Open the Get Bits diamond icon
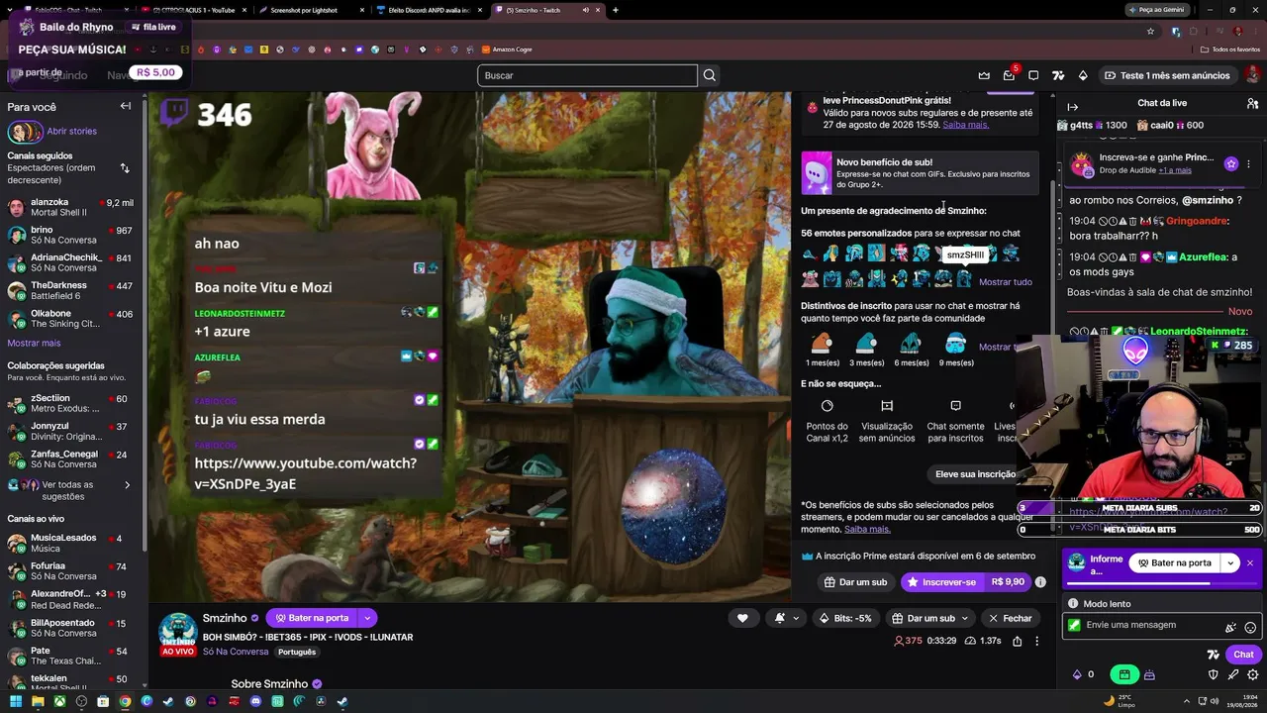This screenshot has width=1267, height=713. tap(1083, 75)
